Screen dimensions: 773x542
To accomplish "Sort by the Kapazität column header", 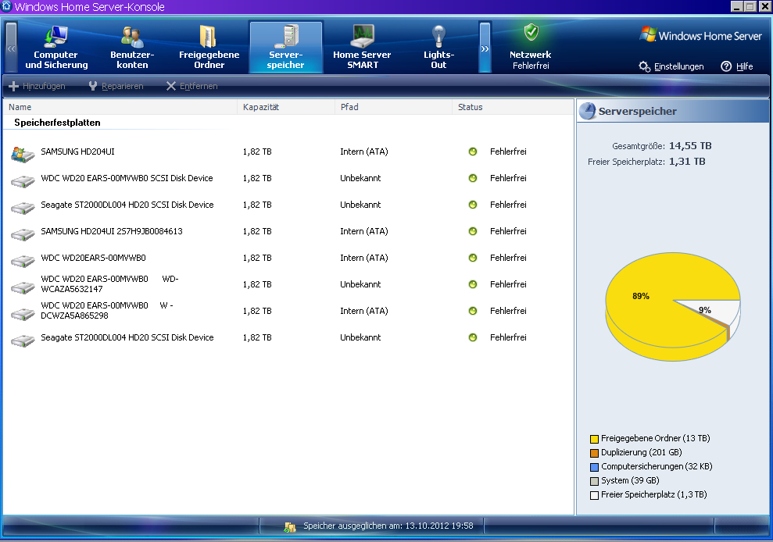I will [286, 107].
